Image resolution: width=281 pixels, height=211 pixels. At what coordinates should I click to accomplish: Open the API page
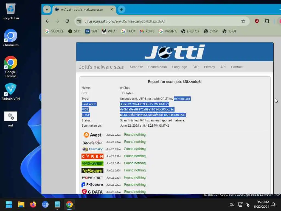(x=223, y=67)
